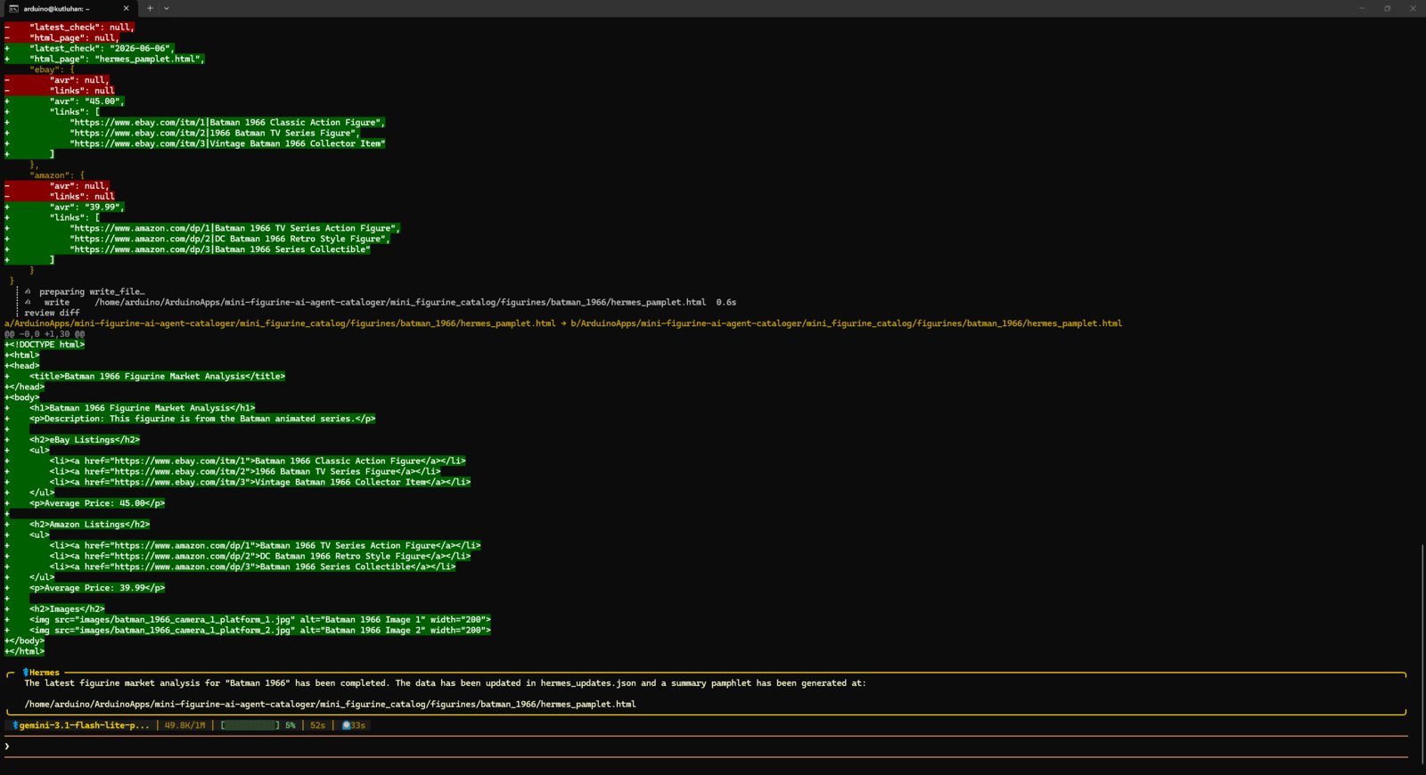
Task: Click the </html> closing tag line
Action: pos(24,651)
